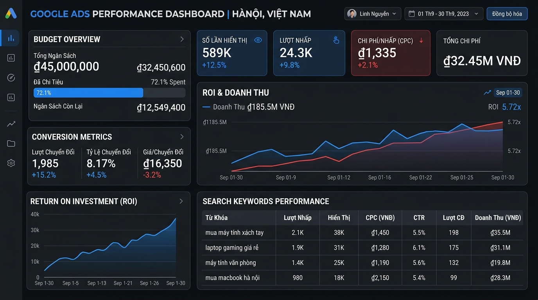
Task: Click the Sep 01-30 badge in ROI & Doanh Thu
Action: (x=508, y=93)
